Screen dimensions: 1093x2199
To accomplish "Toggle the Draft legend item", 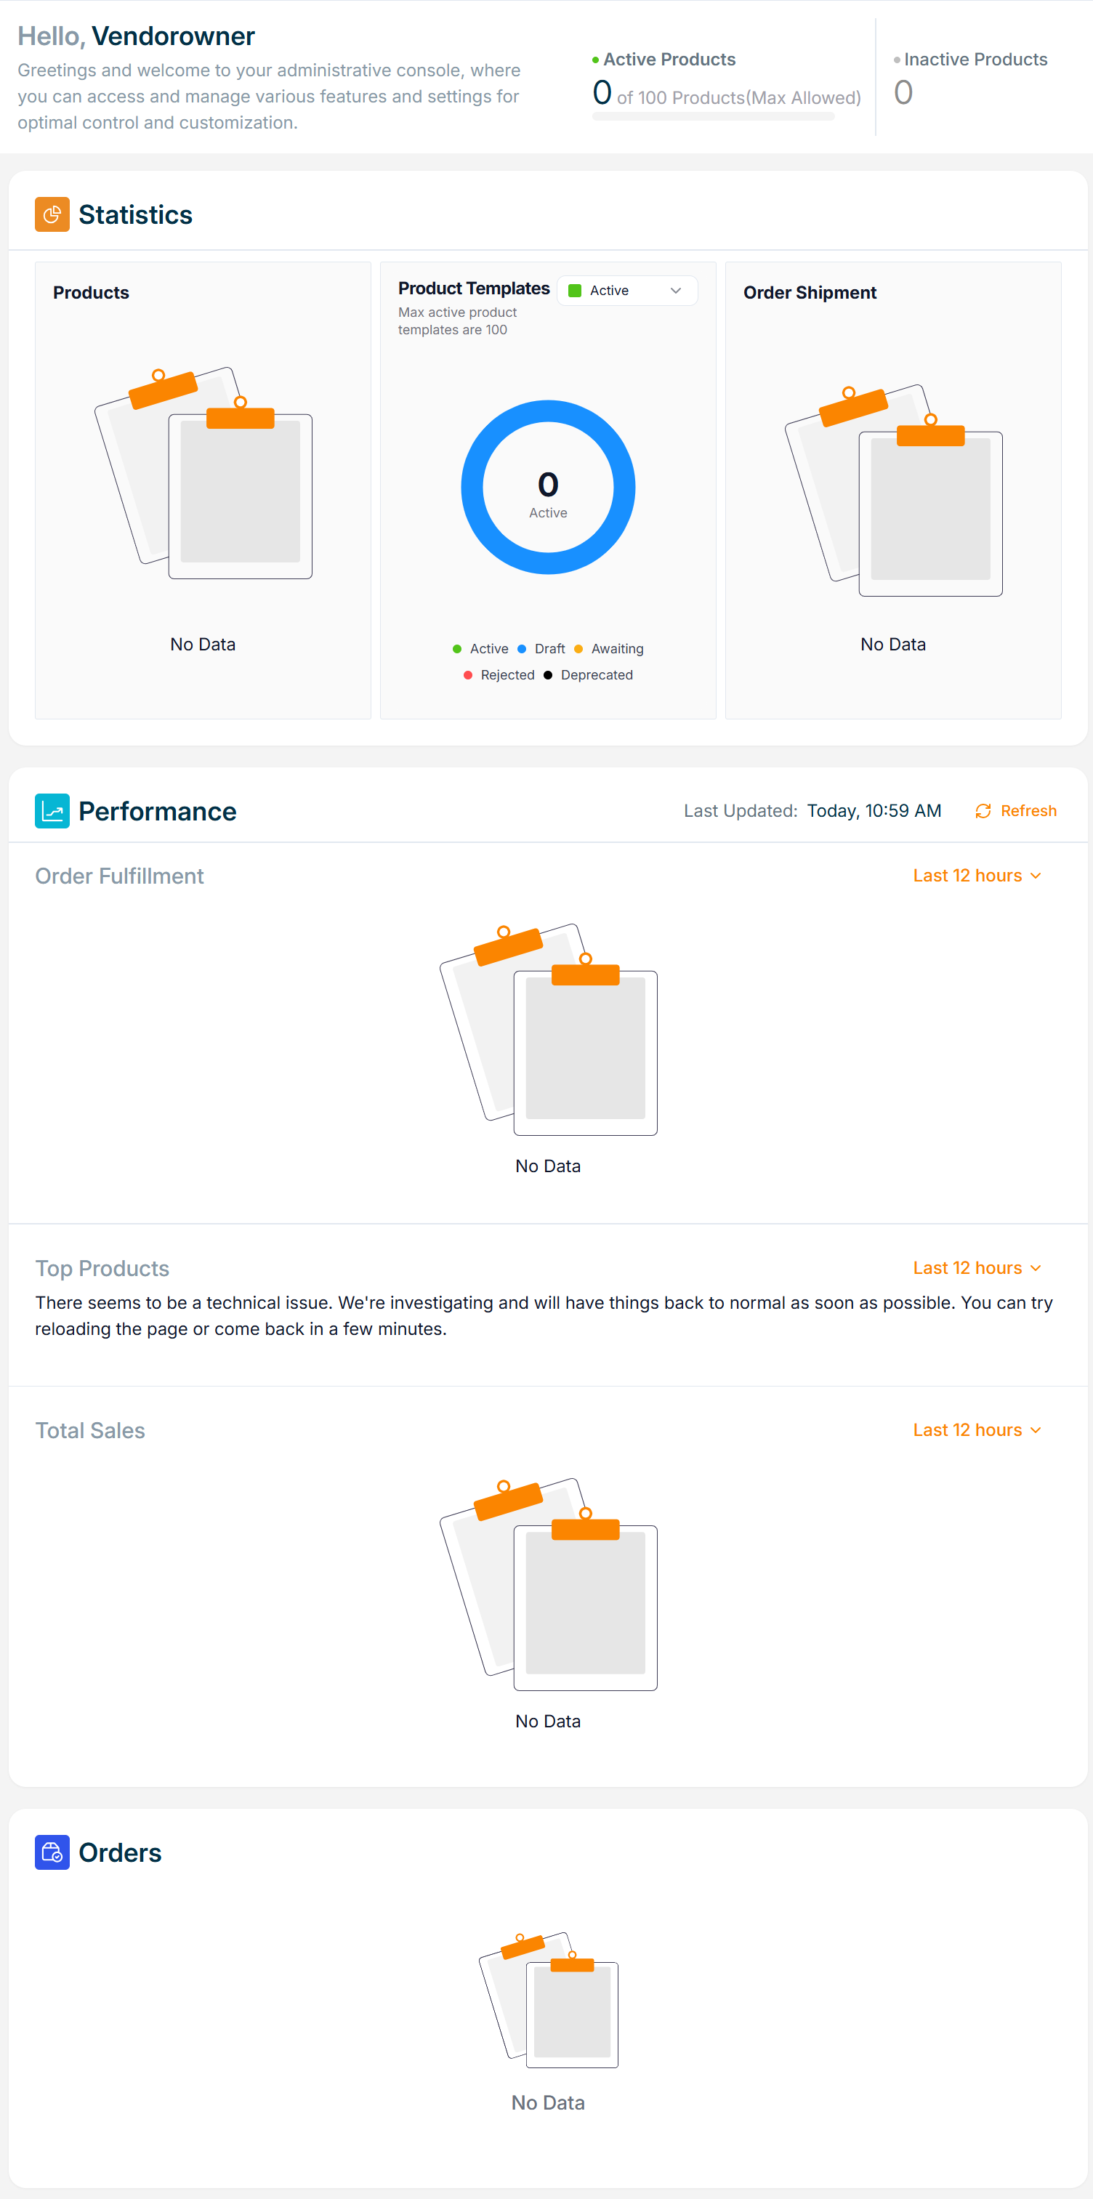I will (x=541, y=649).
